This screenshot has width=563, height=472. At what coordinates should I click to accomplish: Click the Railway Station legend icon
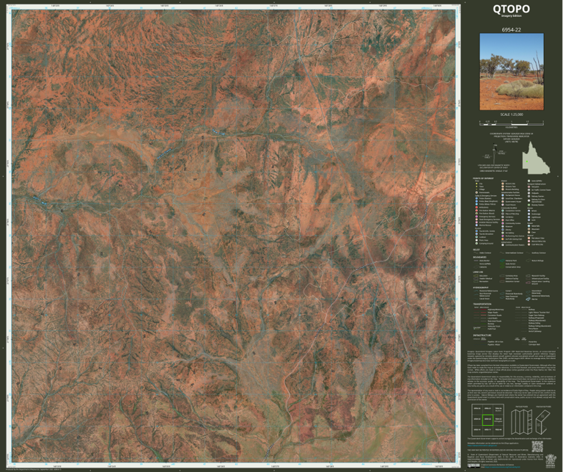tap(529, 196)
